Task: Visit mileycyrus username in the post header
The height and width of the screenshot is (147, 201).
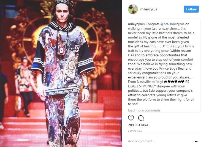Action: pyautogui.click(x=149, y=9)
